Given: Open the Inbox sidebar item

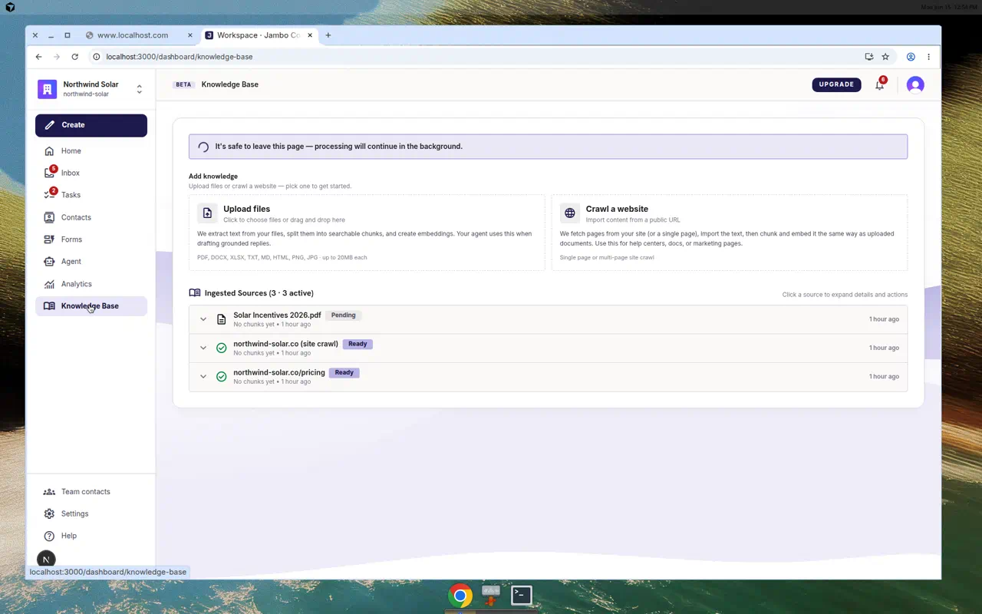Looking at the screenshot, I should click(x=91, y=173).
